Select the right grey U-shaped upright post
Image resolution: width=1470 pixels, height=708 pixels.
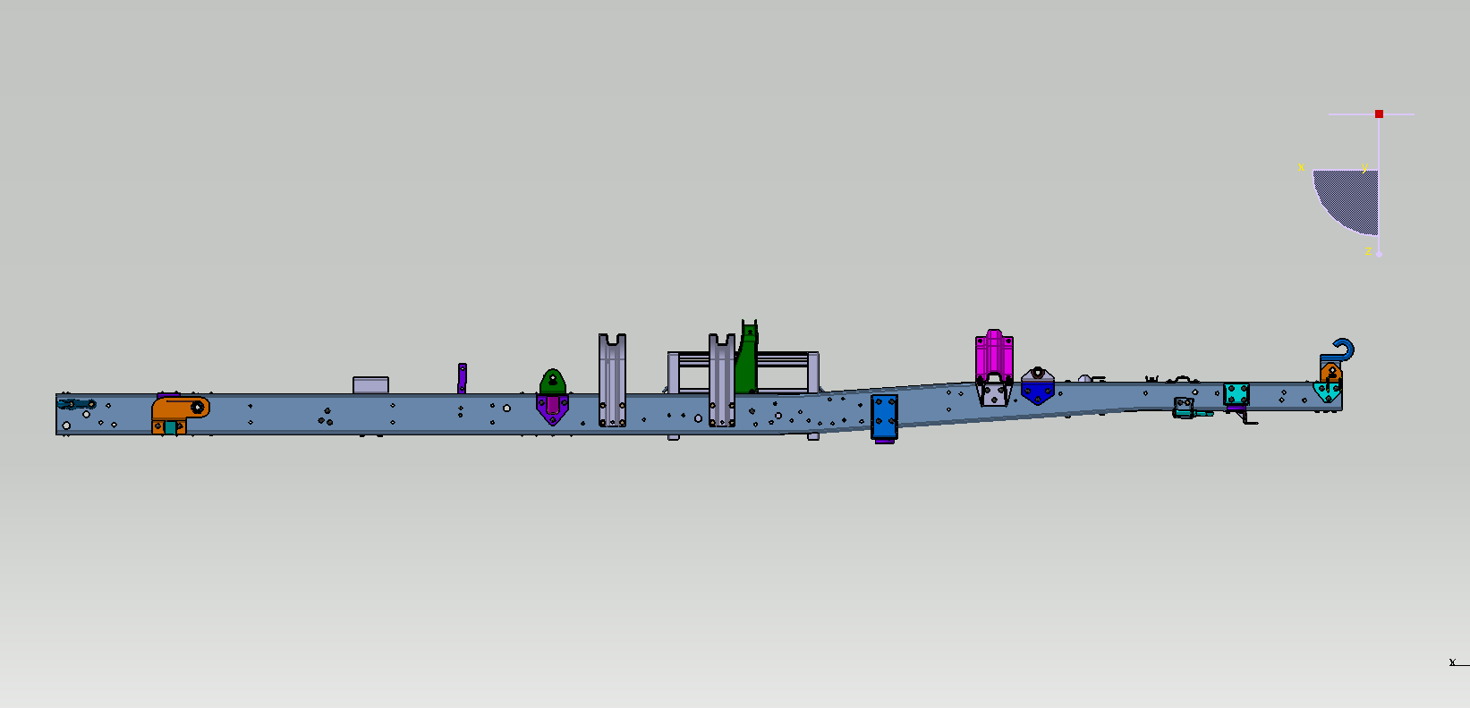pos(722,381)
